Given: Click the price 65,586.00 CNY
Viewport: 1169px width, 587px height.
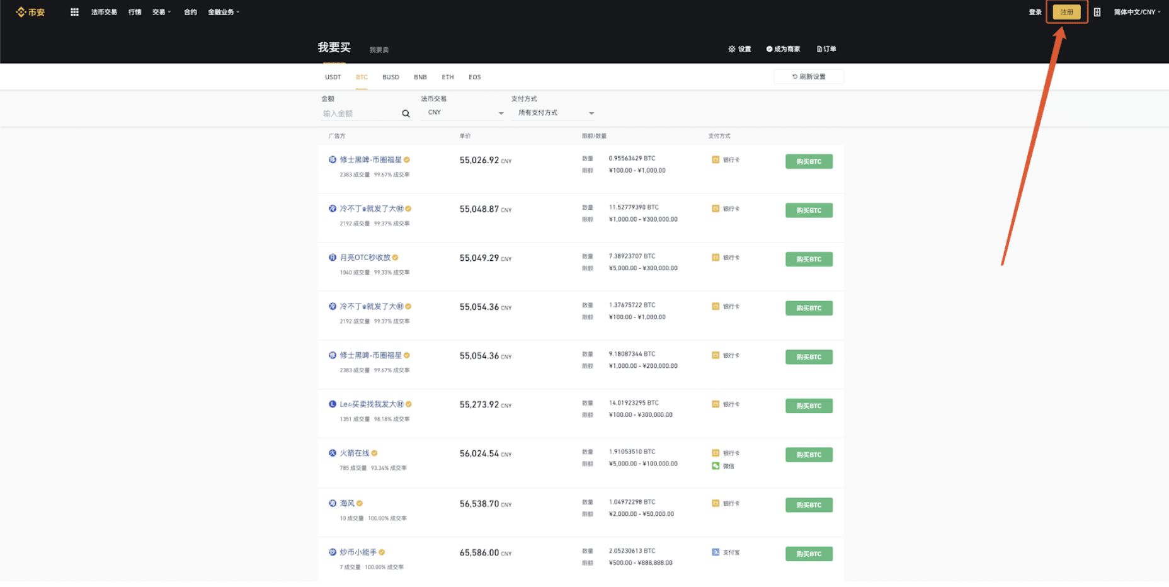Looking at the screenshot, I should click(x=486, y=553).
